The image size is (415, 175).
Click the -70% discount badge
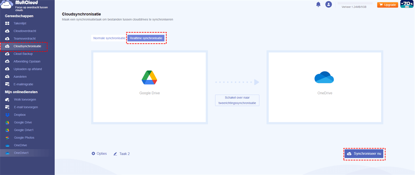[407, 4]
